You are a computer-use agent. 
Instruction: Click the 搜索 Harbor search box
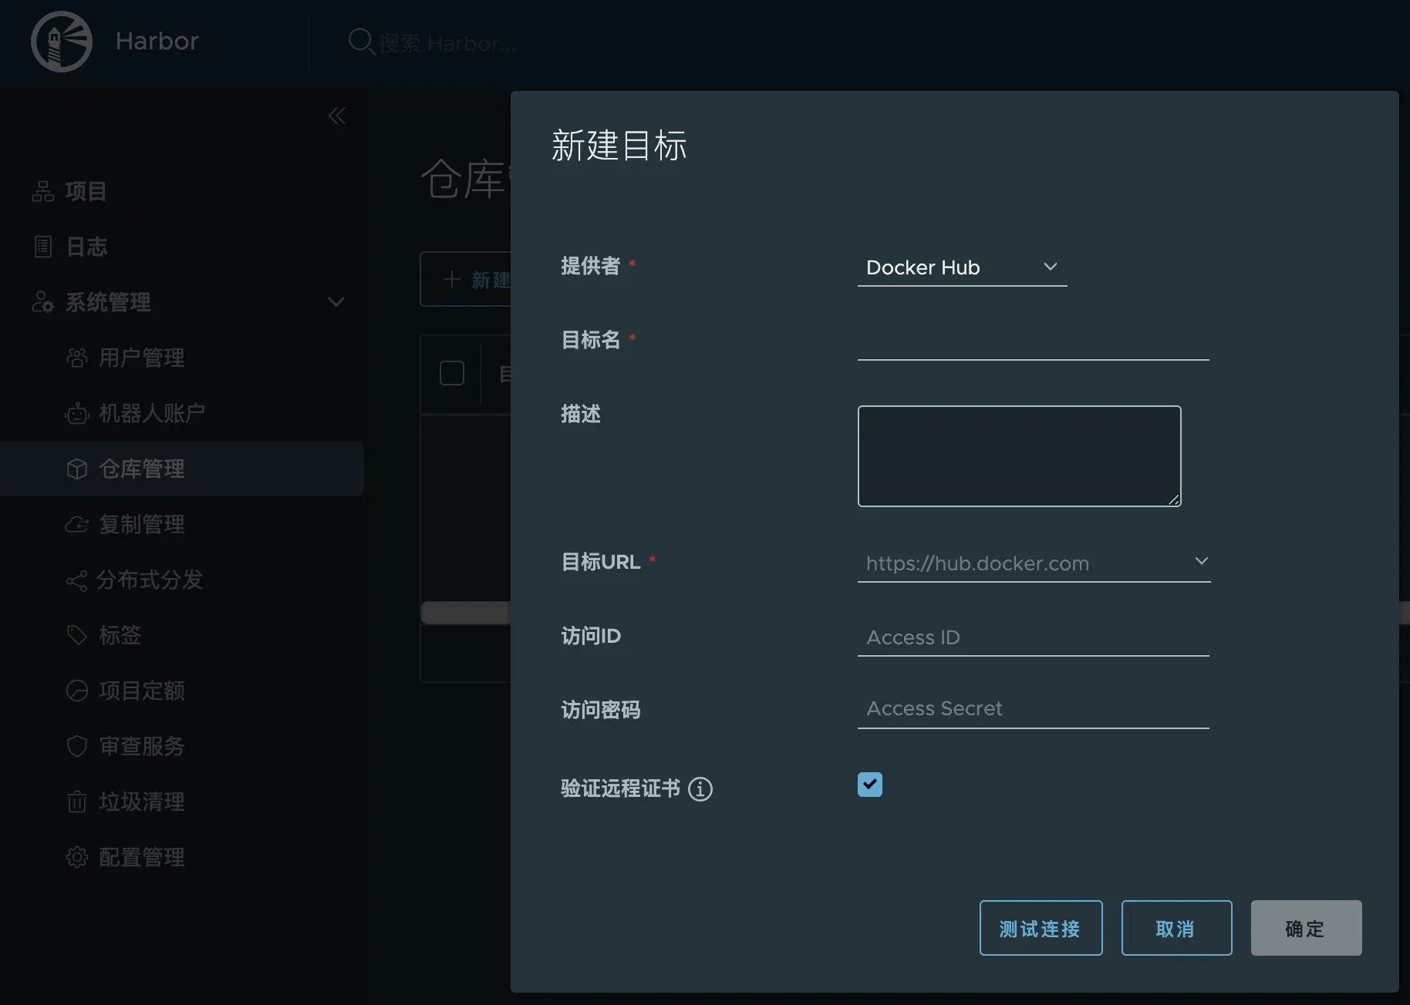[x=447, y=43]
